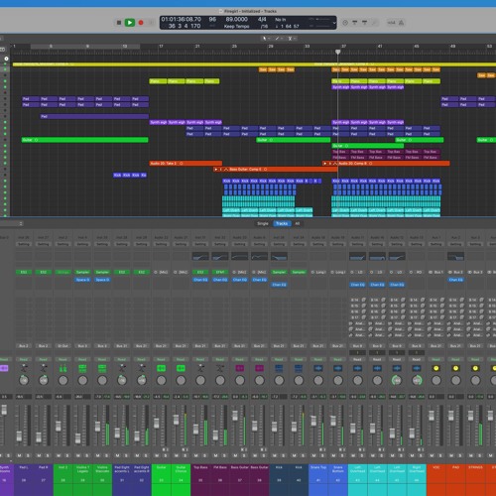Mute the Right Overhead channel
The height and width of the screenshot is (496, 496).
[x=413, y=455]
